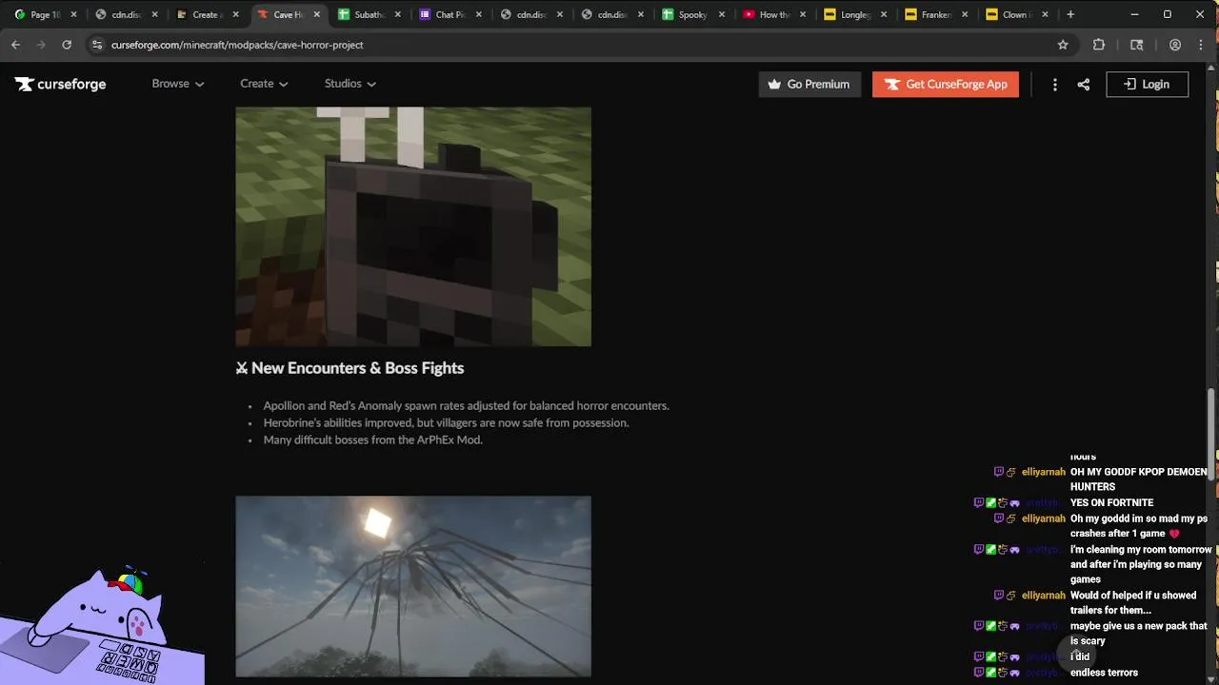Open the three-dot more options menu
The width and height of the screenshot is (1219, 685).
coord(1054,84)
